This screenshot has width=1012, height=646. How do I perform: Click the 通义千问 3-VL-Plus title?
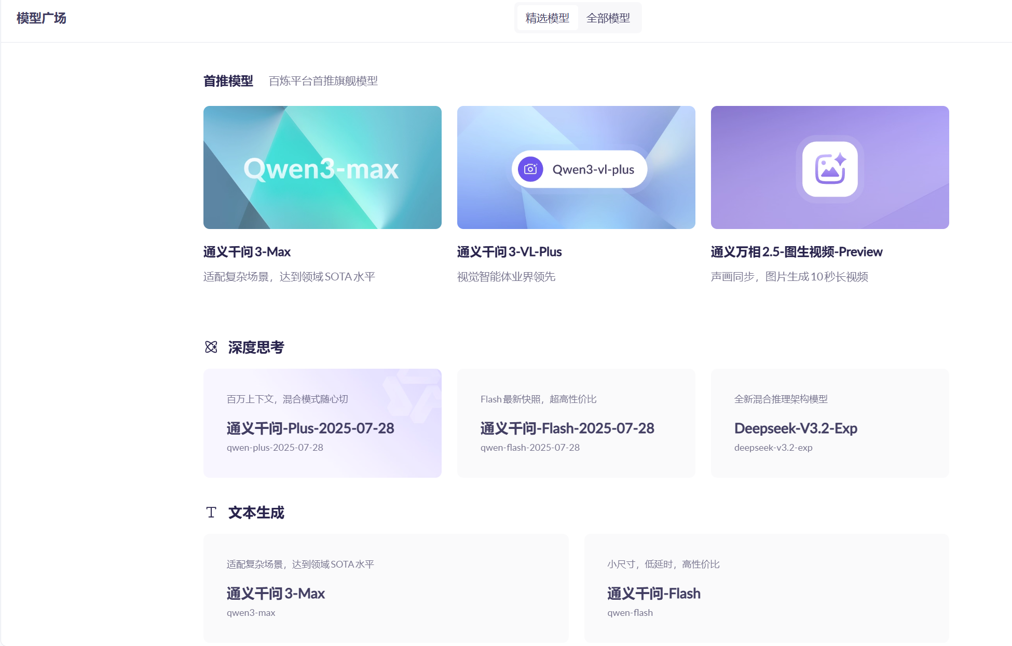tap(509, 251)
